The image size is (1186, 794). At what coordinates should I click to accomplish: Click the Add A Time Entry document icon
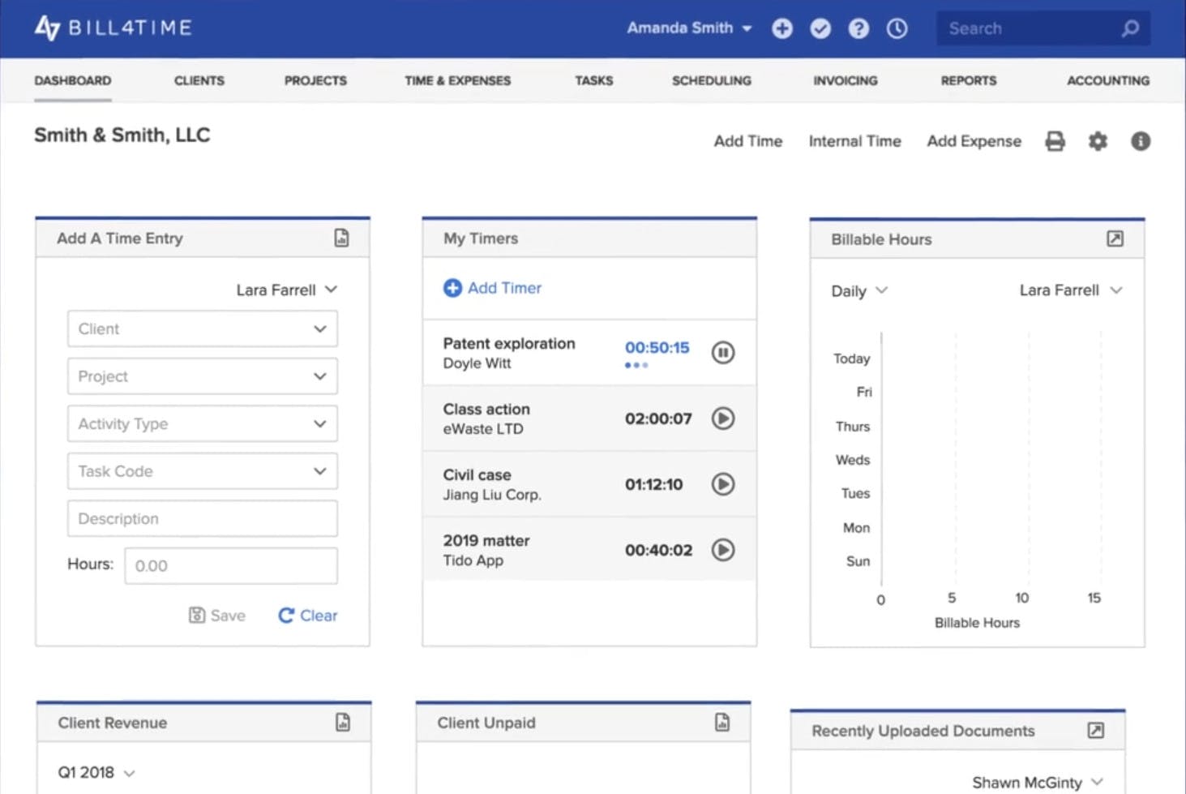341,238
